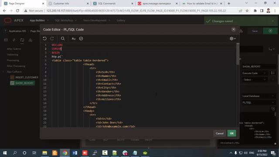Click the <th>Email</th> line
Screen dimensions: 279x157
point(107,80)
